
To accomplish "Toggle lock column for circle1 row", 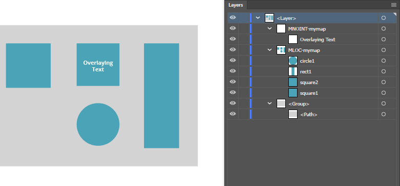I will (x=244, y=61).
